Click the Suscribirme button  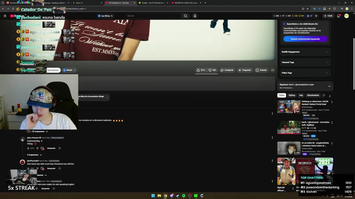(53, 70)
